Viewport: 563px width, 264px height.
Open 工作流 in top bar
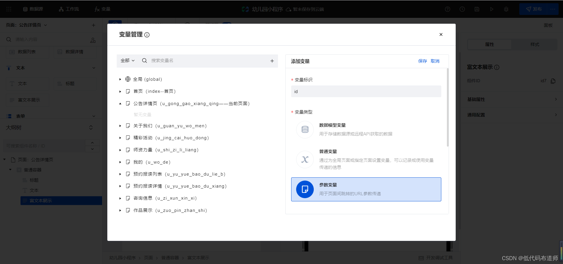(69, 9)
